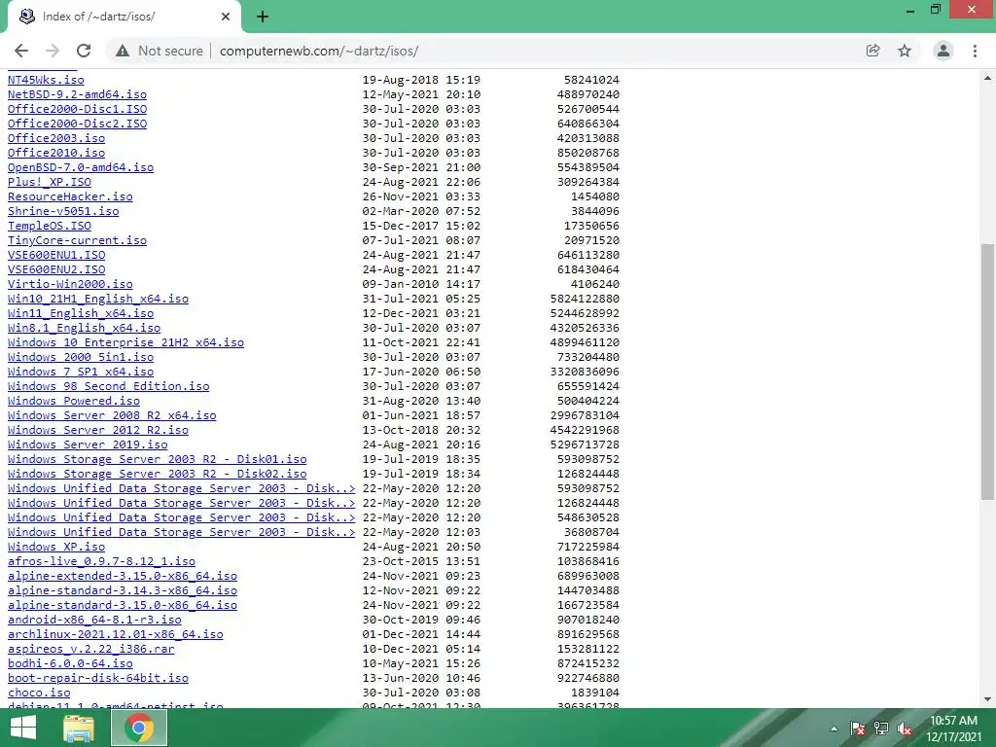Screen dimensions: 996x747
Task: Click the forward navigation arrow
Action: (x=53, y=51)
